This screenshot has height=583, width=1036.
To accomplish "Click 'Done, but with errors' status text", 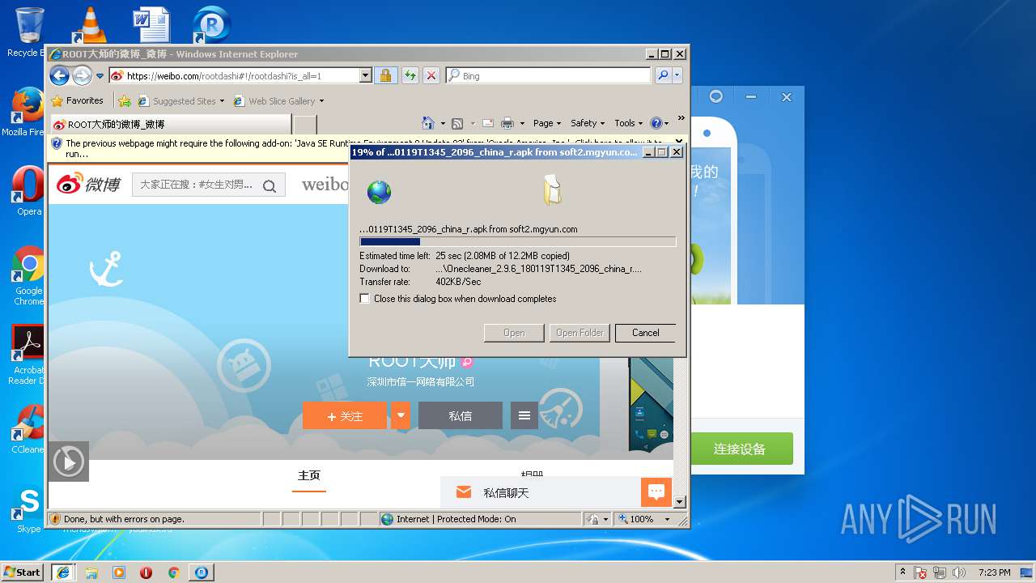I will click(124, 519).
